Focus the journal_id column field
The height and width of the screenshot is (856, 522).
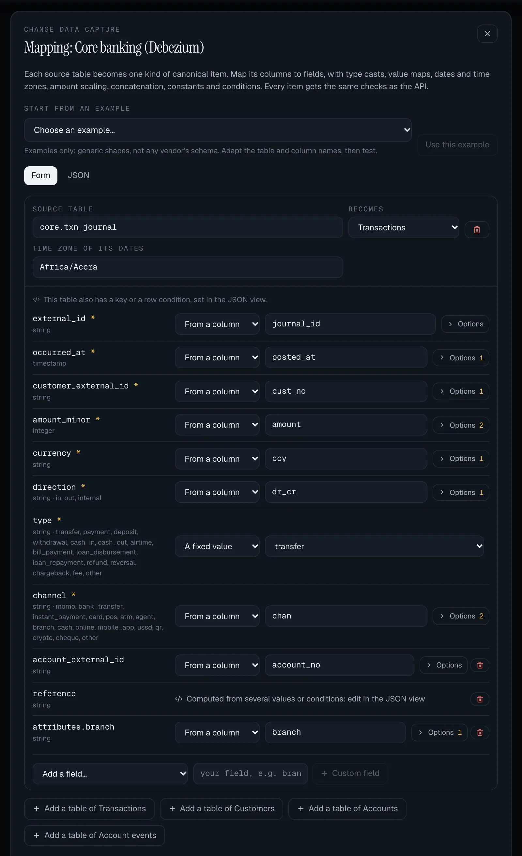tap(350, 324)
